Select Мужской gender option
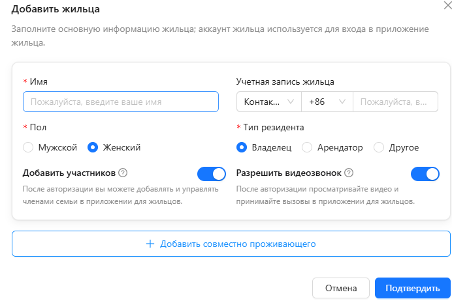The image size is (452, 301). click(x=28, y=147)
